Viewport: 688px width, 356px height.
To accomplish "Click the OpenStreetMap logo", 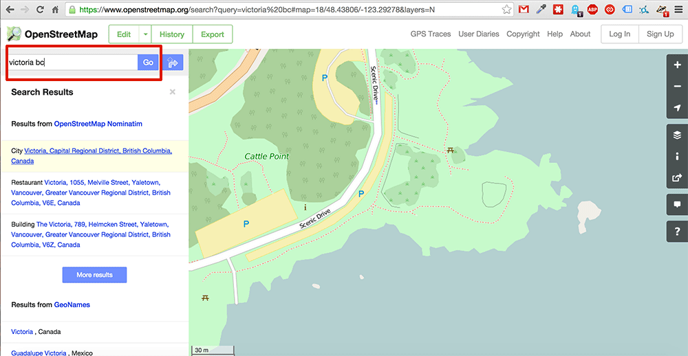I will click(52, 34).
